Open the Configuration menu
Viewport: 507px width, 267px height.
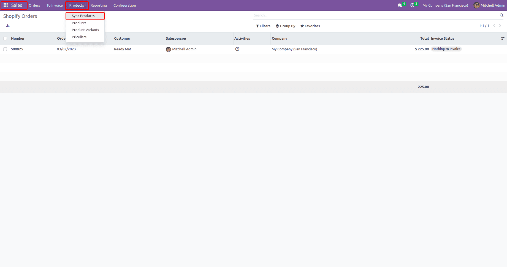125,5
